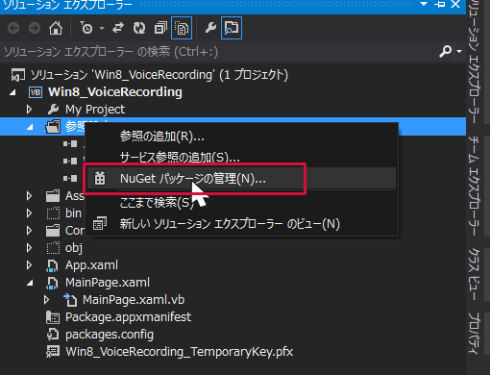This screenshot has width=490, height=375.
Task: Go to Home in Solution Explorer toolbar
Action: [x=56, y=28]
